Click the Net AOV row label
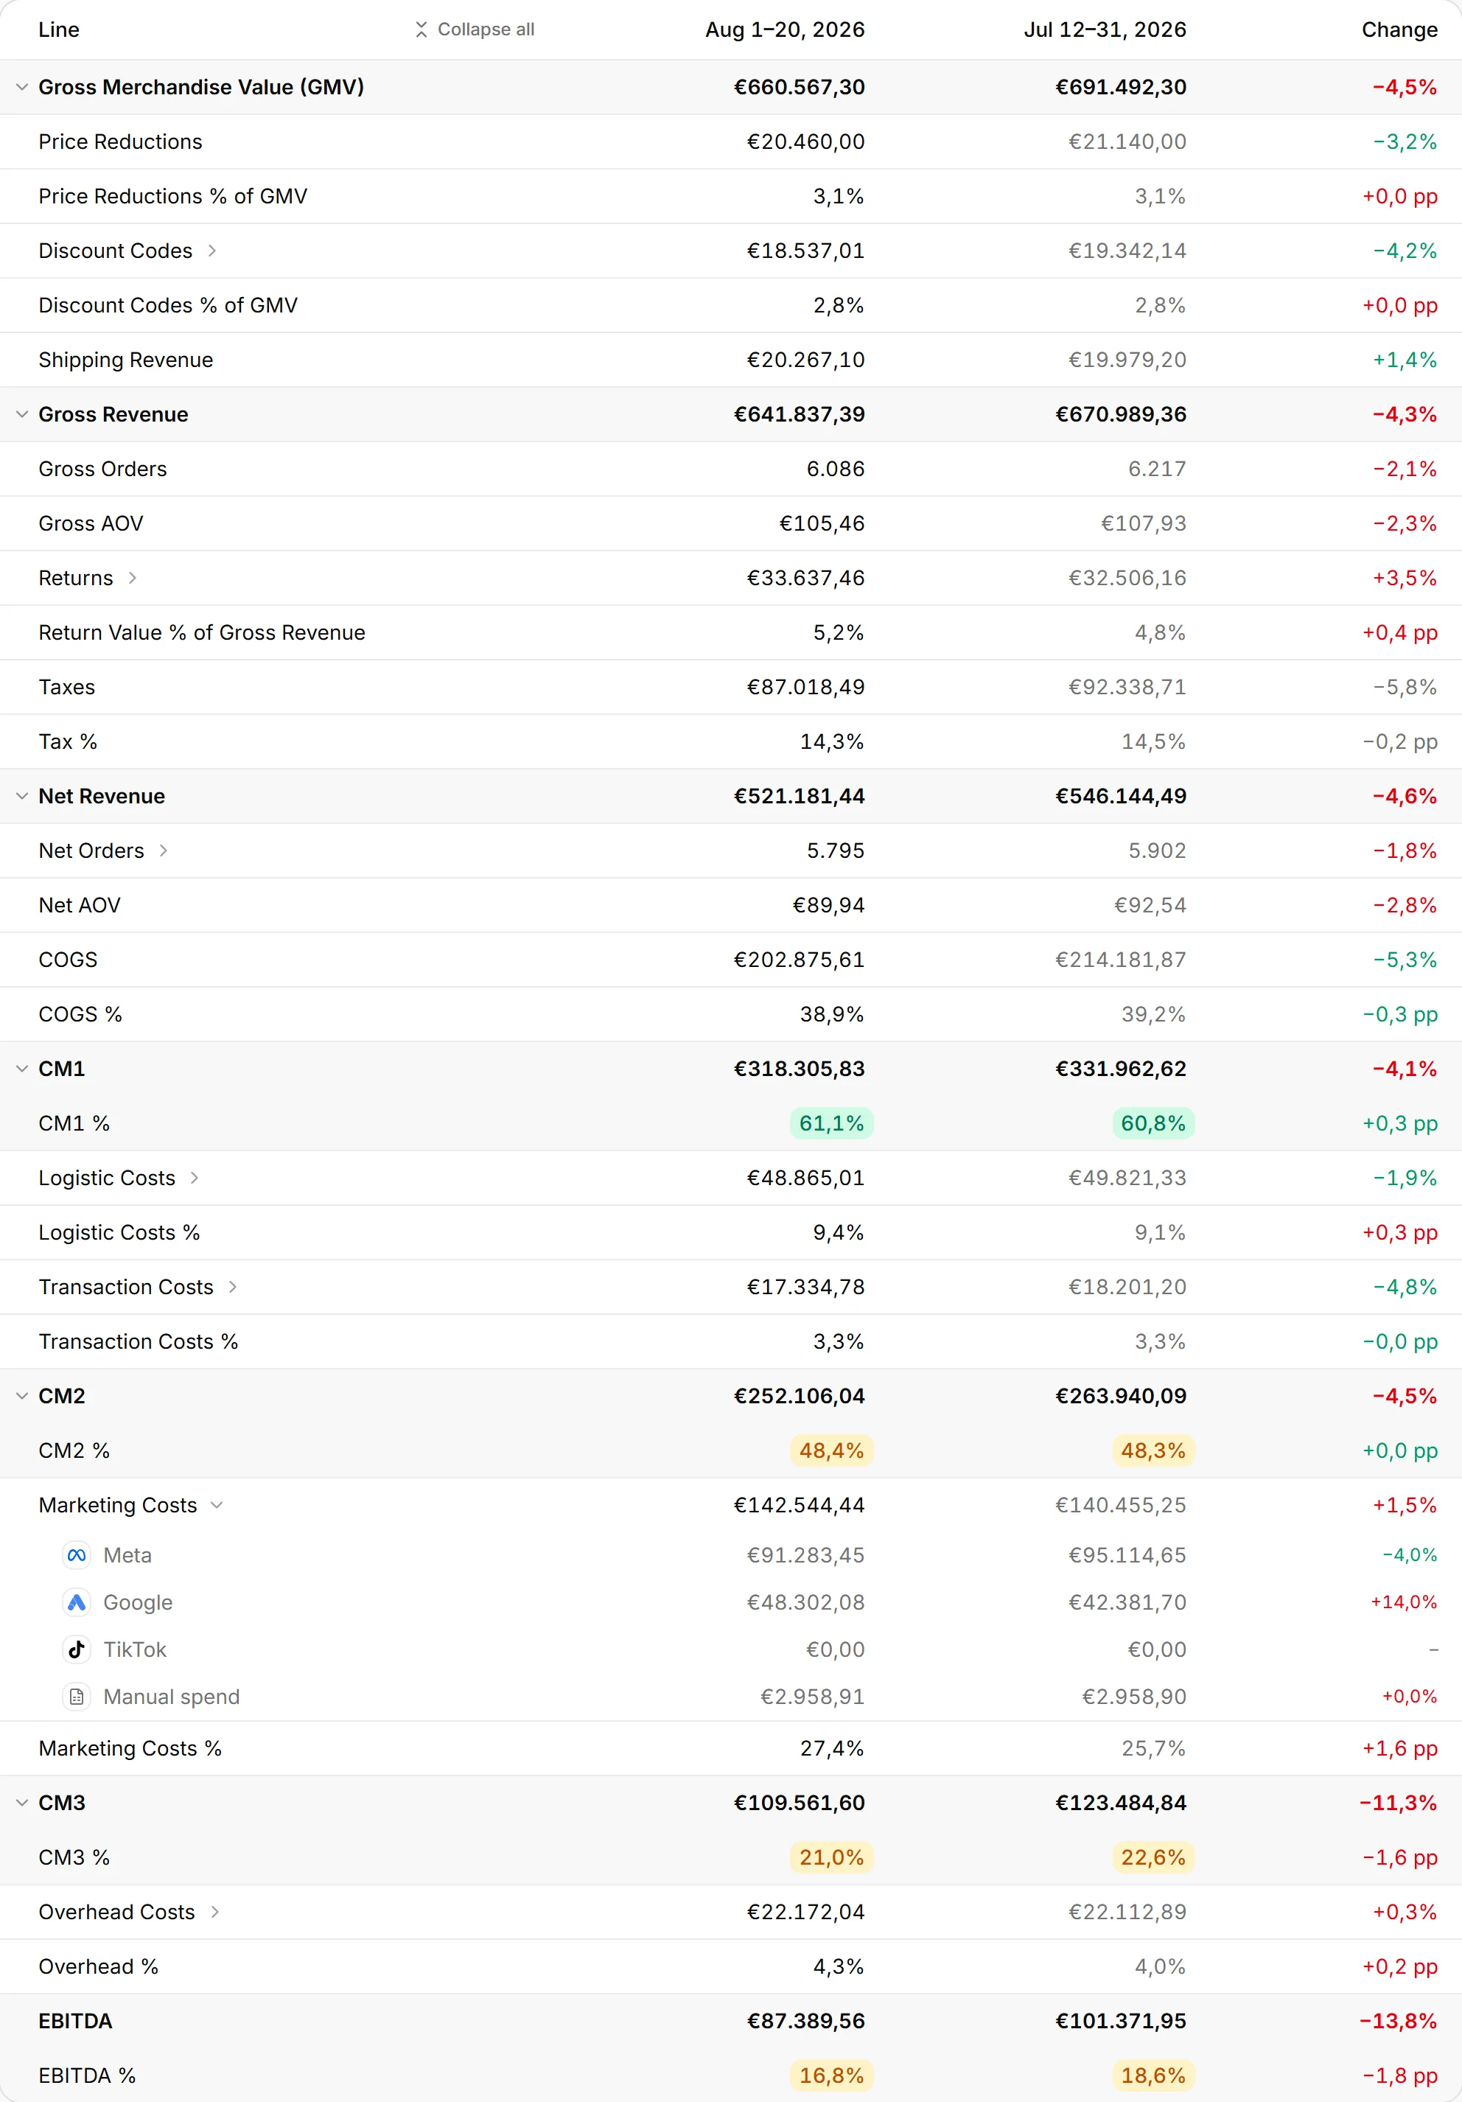Viewport: 1462px width, 2102px height. [80, 905]
